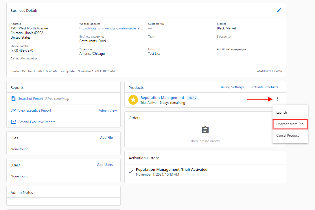Click Resend Executive Report link
Viewport: 315px width, 210px height.
pyautogui.click(x=36, y=122)
